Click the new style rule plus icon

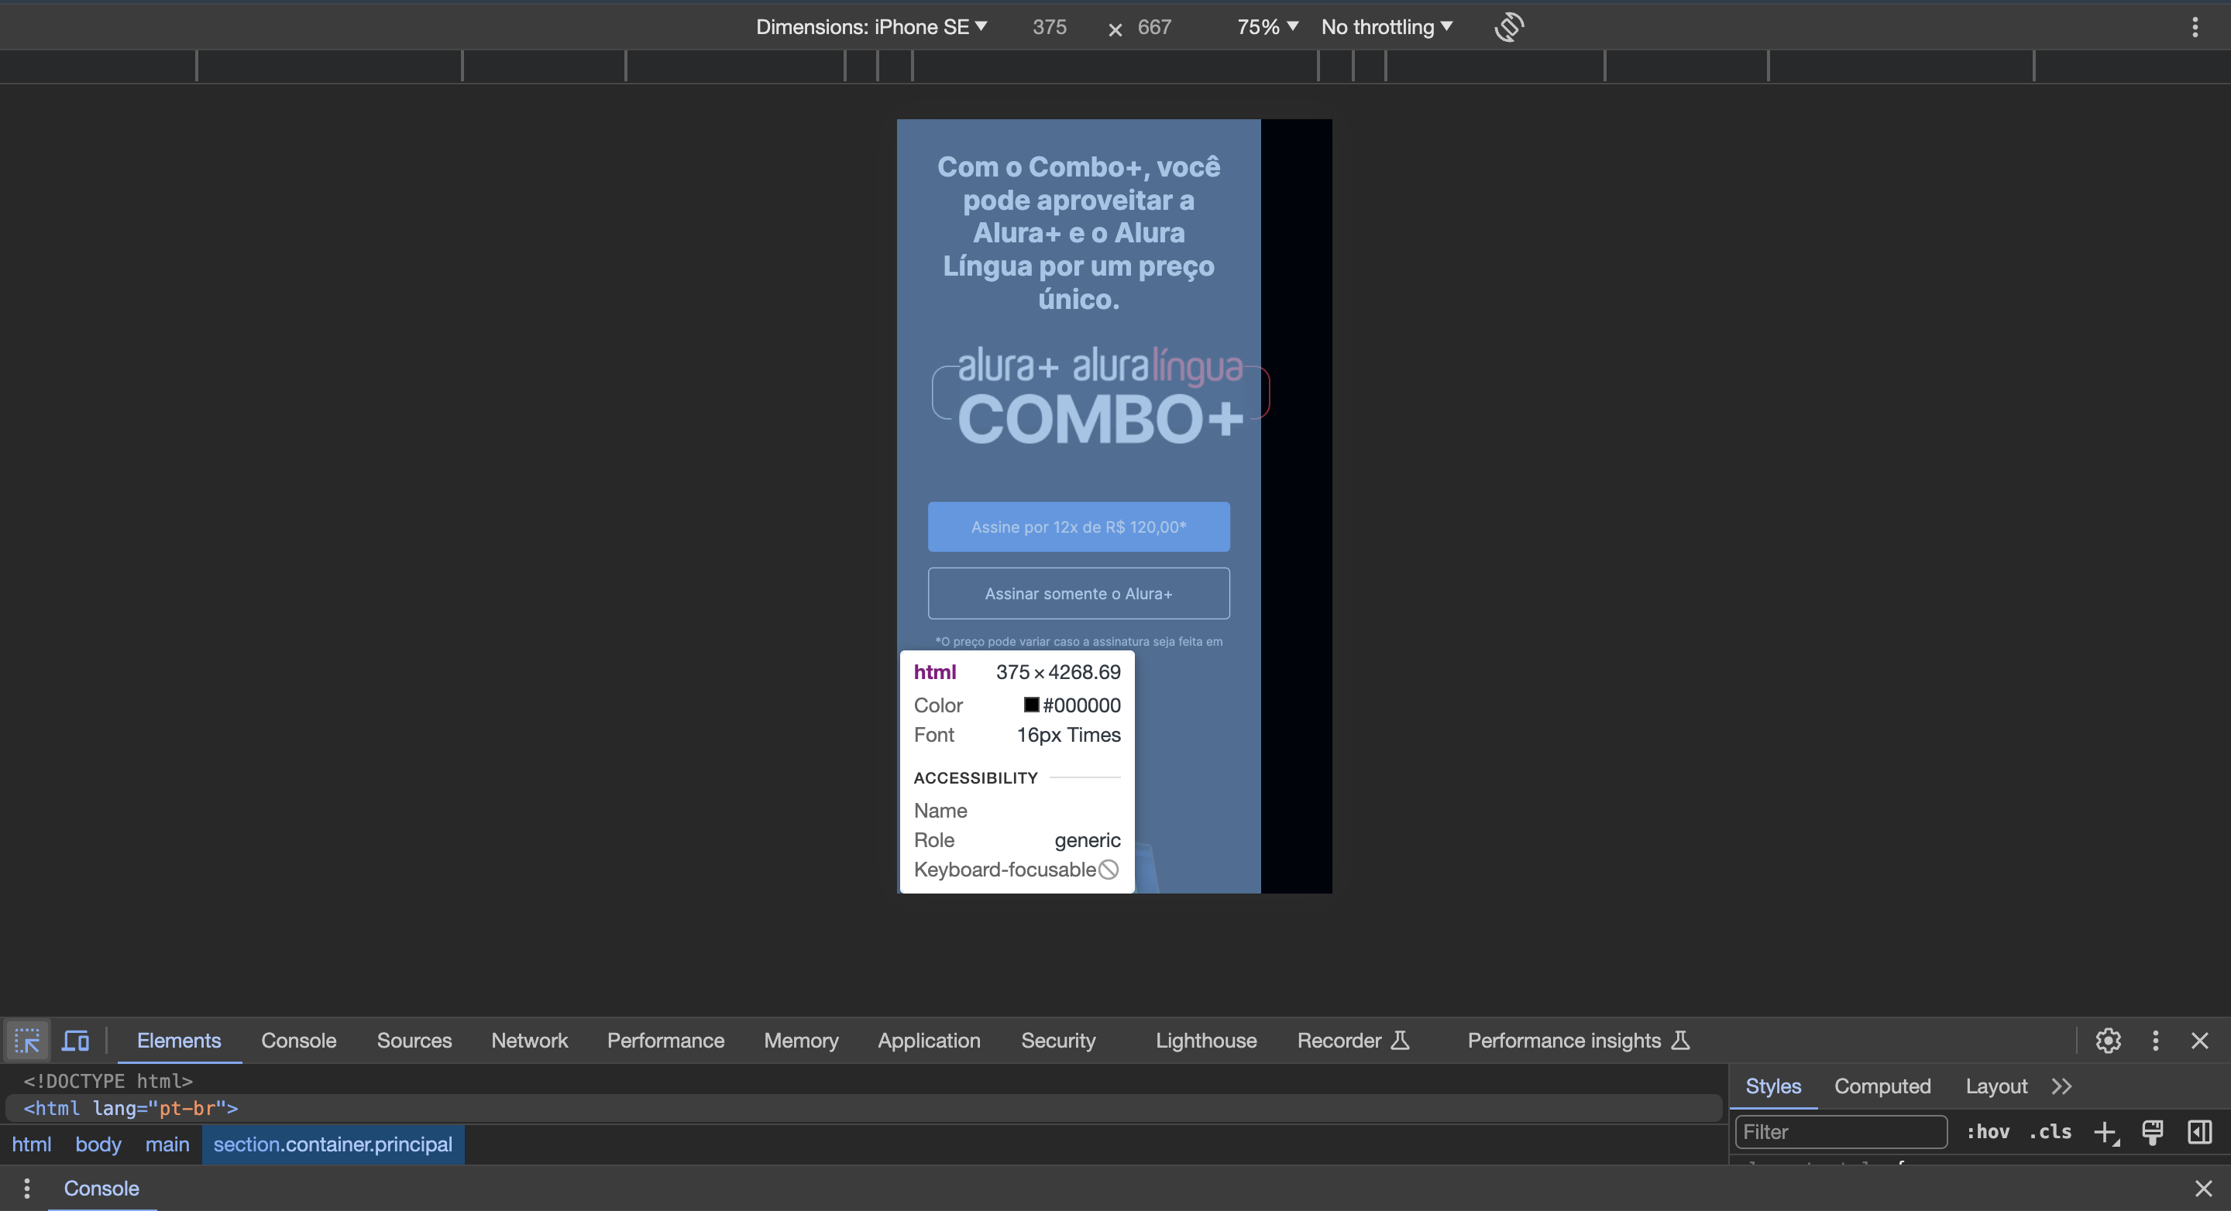[x=2106, y=1132]
